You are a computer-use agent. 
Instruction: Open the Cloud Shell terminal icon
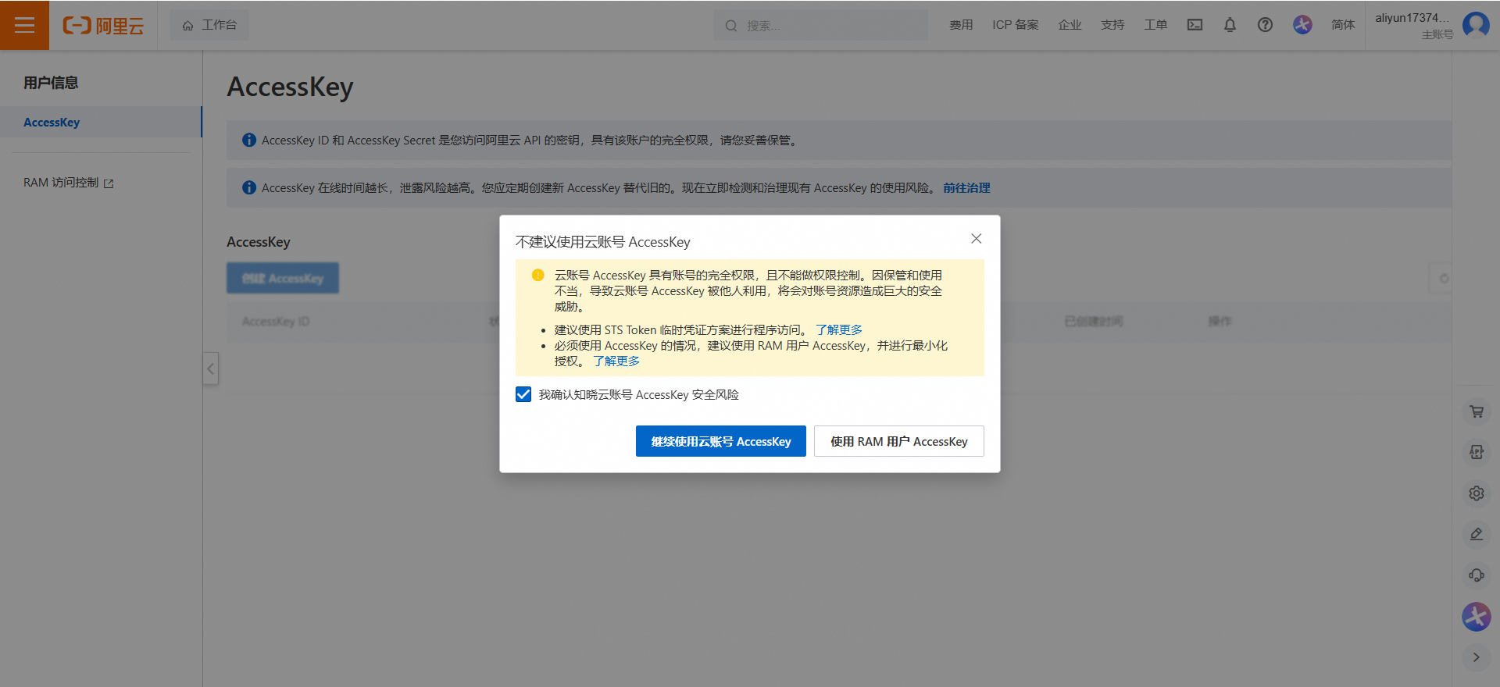click(1195, 25)
